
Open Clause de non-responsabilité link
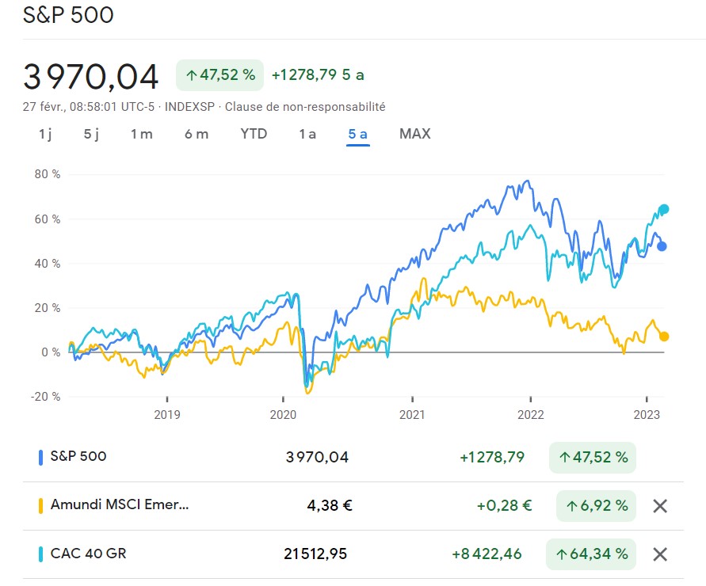[x=305, y=107]
